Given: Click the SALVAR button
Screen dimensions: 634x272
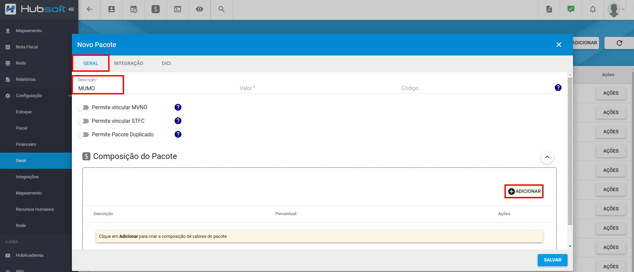Looking at the screenshot, I should 552,260.
